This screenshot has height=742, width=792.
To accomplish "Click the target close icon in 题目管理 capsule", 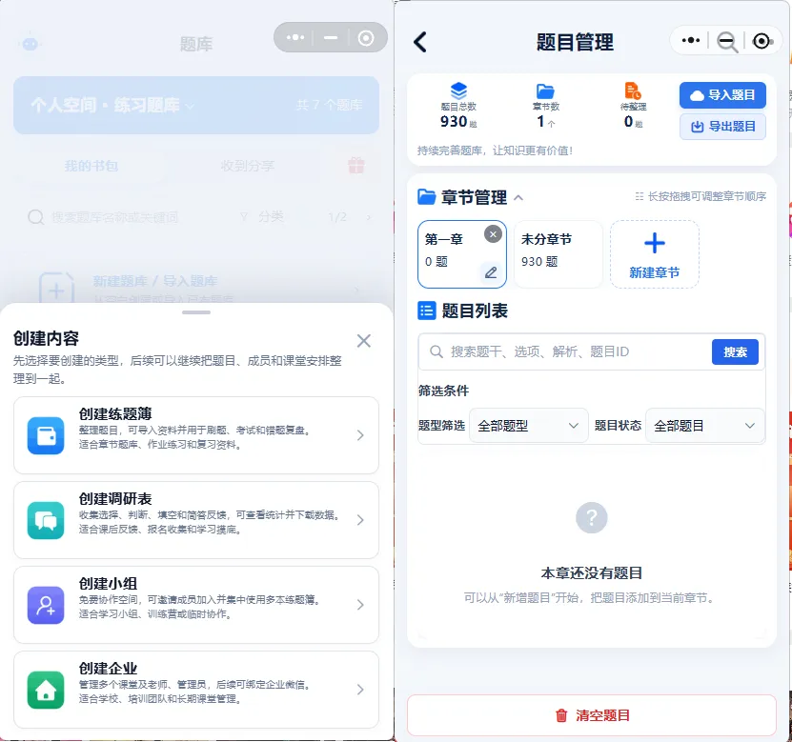I will (x=762, y=41).
